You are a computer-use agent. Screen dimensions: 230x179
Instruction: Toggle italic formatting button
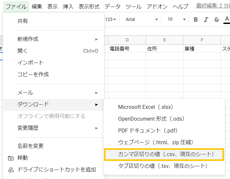pyautogui.click(x=206, y=19)
